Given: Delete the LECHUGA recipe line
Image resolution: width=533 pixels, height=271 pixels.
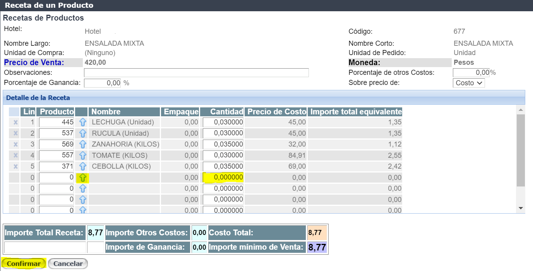Looking at the screenshot, I should 15,122.
